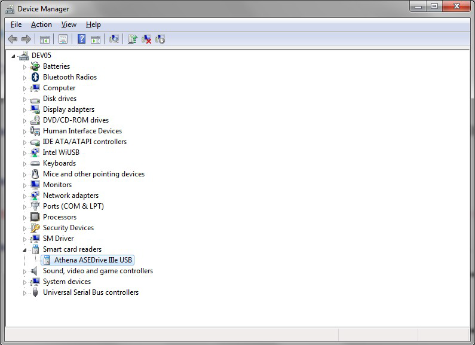Select Ports (COM & LPT) entry
This screenshot has height=345, width=475.
(x=73, y=206)
